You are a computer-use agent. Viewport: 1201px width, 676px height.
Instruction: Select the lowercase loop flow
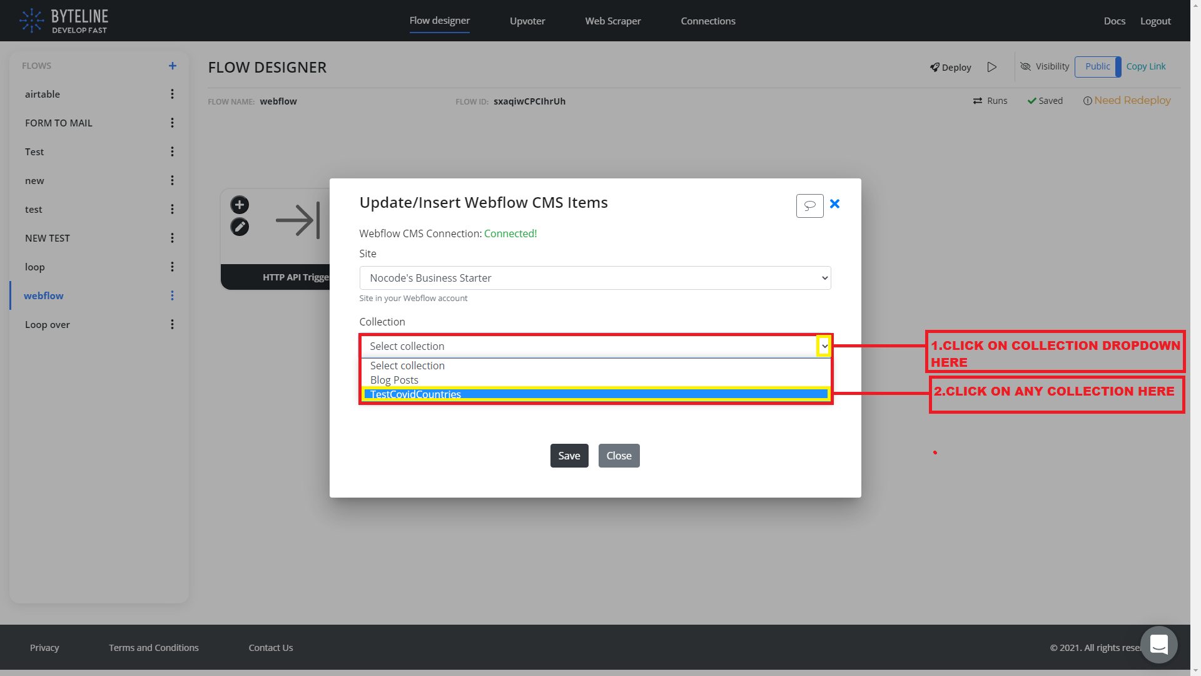point(35,267)
